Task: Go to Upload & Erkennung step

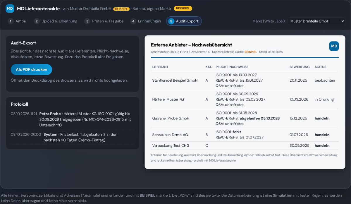Action: (x=56, y=21)
